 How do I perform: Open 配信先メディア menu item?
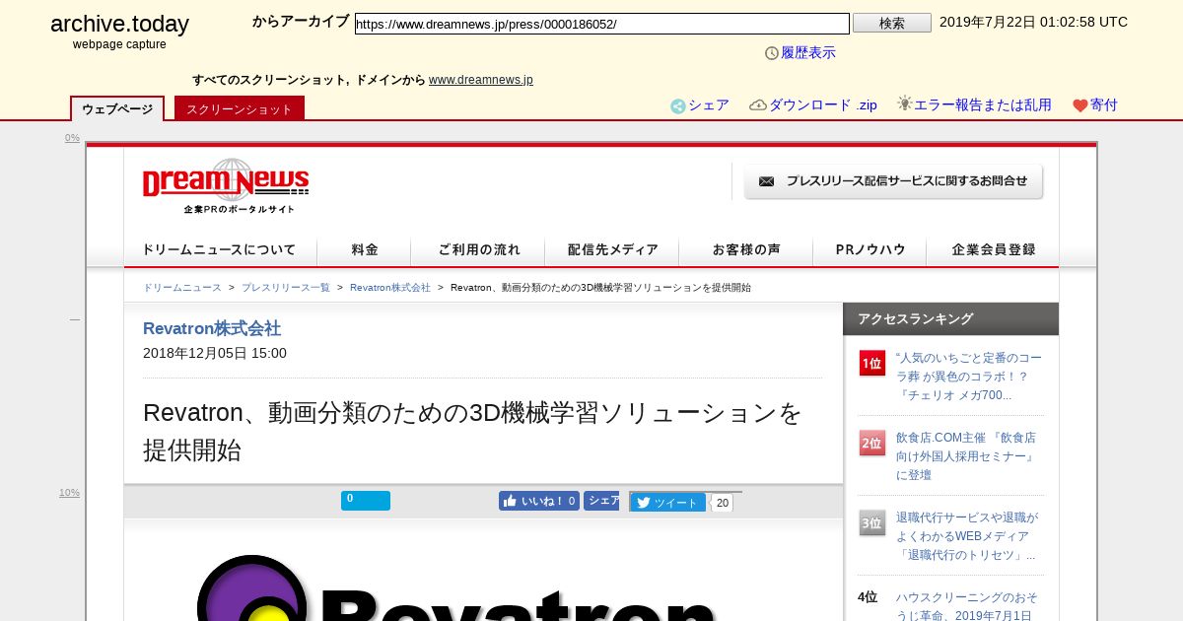tap(613, 250)
